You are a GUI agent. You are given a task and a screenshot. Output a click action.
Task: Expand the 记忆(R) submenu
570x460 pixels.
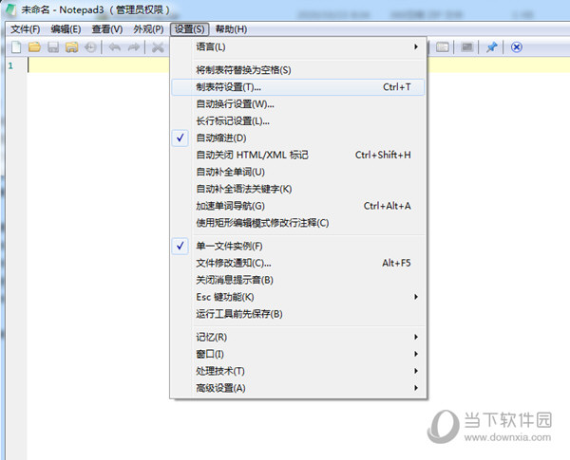tap(298, 337)
